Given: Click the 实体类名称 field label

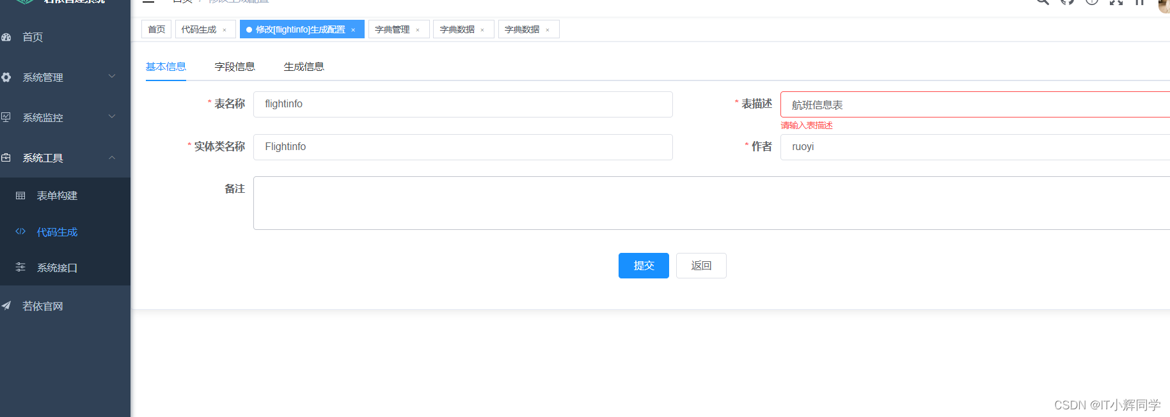Looking at the screenshot, I should pos(219,146).
